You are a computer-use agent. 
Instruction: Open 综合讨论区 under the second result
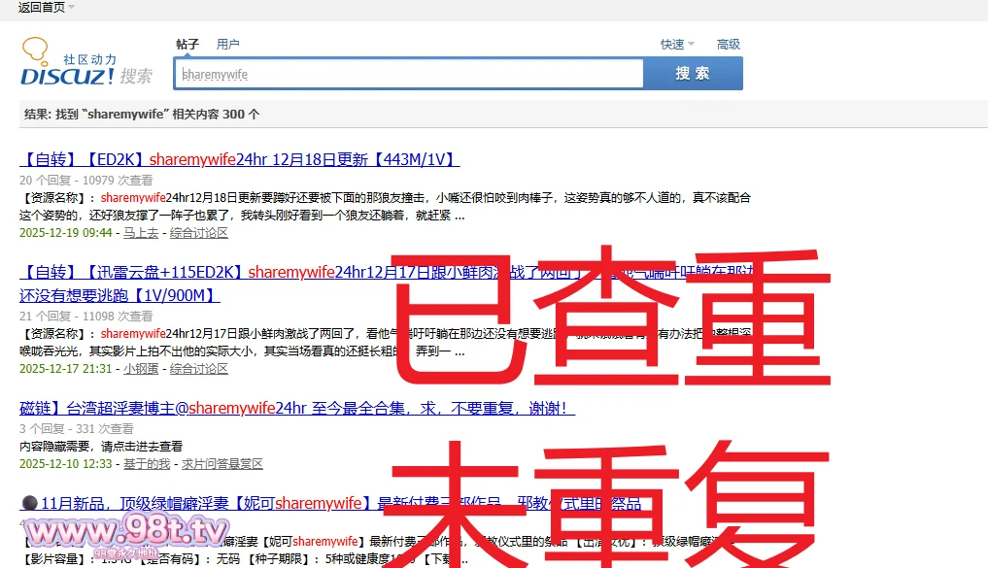pyautogui.click(x=199, y=369)
